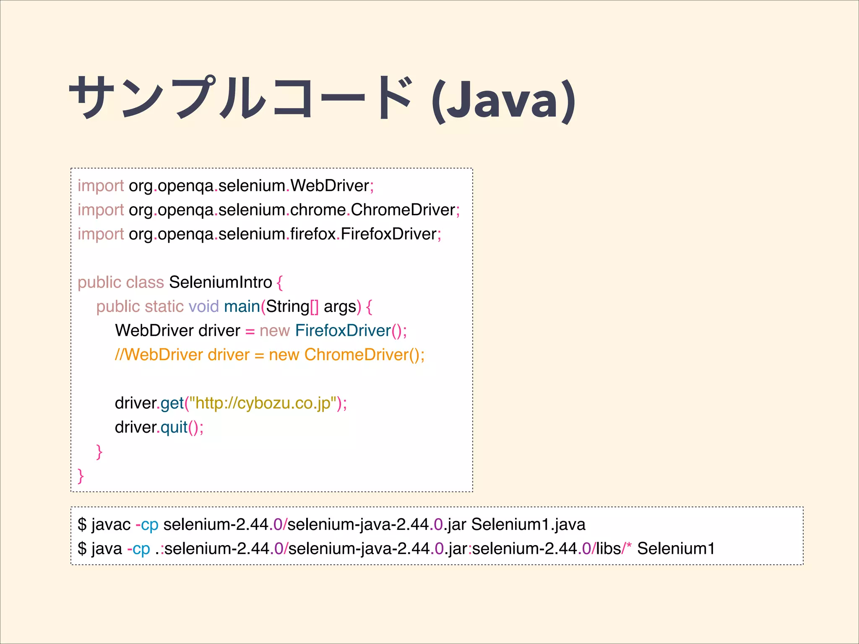This screenshot has height=644, width=859.
Task: Click the public static void main line
Action: click(234, 306)
